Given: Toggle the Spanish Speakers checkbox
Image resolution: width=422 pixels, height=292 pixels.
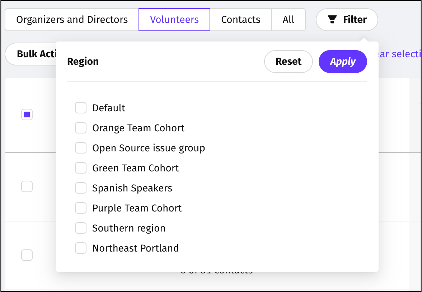Looking at the screenshot, I should click(81, 188).
